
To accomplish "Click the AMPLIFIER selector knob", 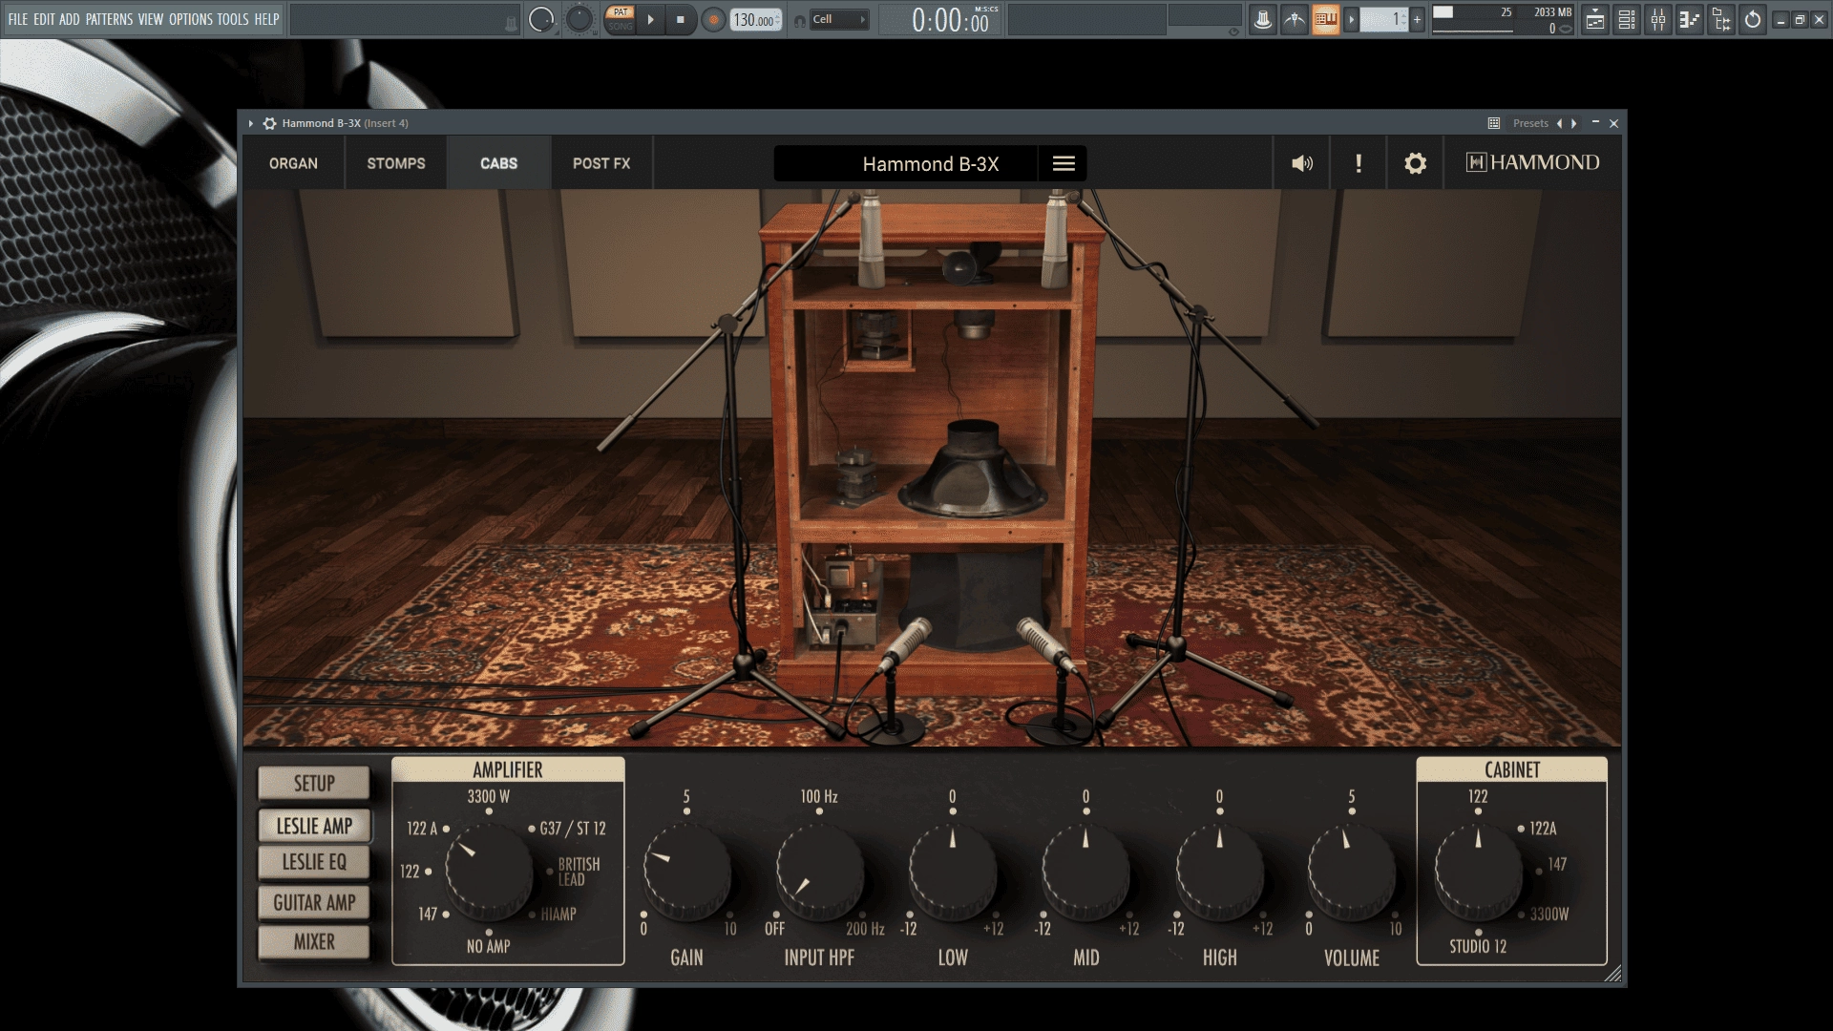I will pyautogui.click(x=489, y=872).
